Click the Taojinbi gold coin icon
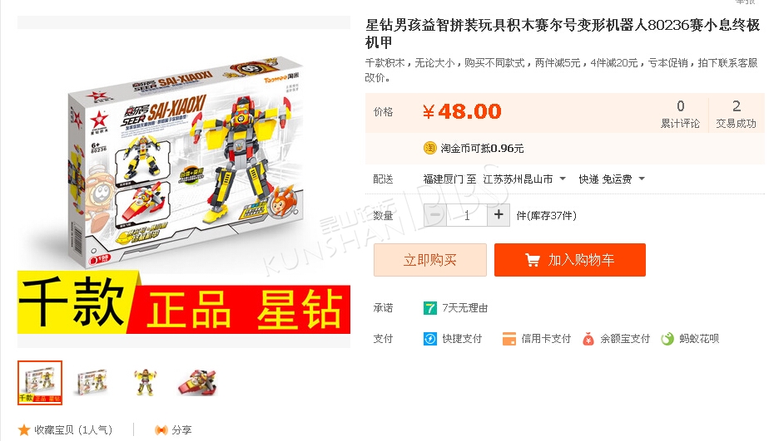The height and width of the screenshot is (441, 769). pos(429,148)
